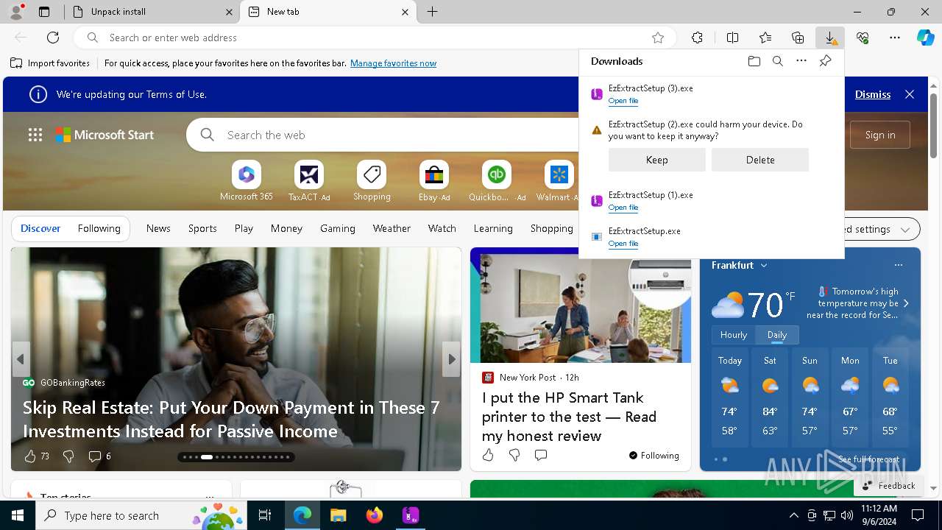Launch Firefox from taskbar

[375, 515]
